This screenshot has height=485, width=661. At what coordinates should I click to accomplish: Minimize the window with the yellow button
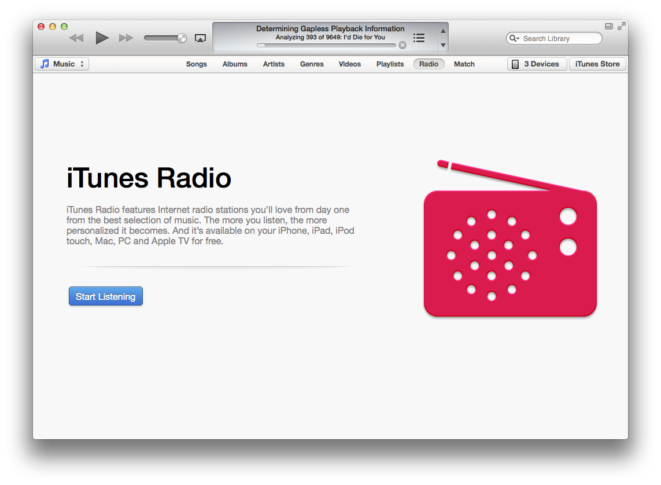(x=53, y=27)
